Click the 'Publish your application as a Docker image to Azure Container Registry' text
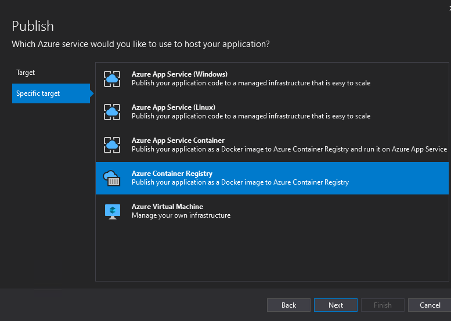 [240, 182]
